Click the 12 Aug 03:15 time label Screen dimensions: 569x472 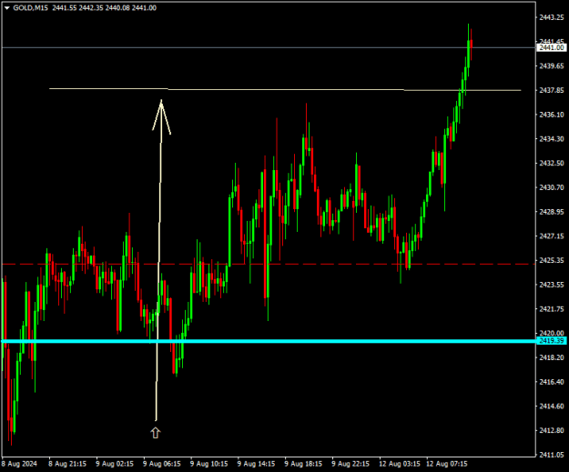tap(400, 464)
